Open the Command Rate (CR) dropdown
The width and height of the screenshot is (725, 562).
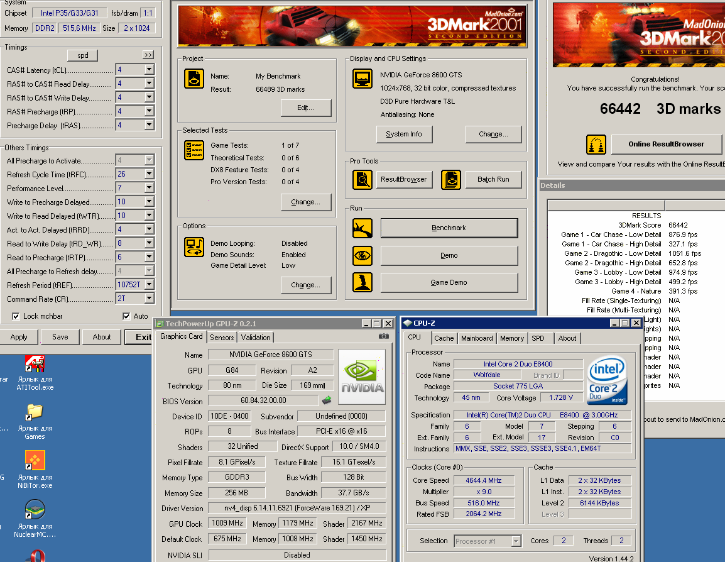[x=149, y=299]
